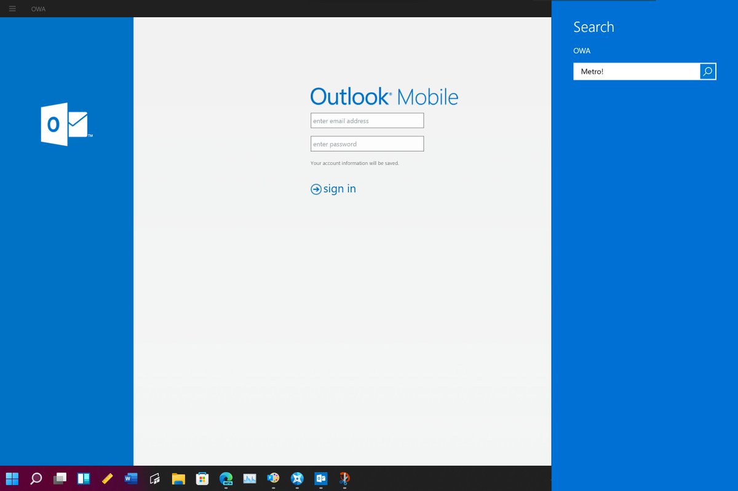The width and height of the screenshot is (738, 491).
Task: Click the OWA label under Search
Action: click(582, 51)
